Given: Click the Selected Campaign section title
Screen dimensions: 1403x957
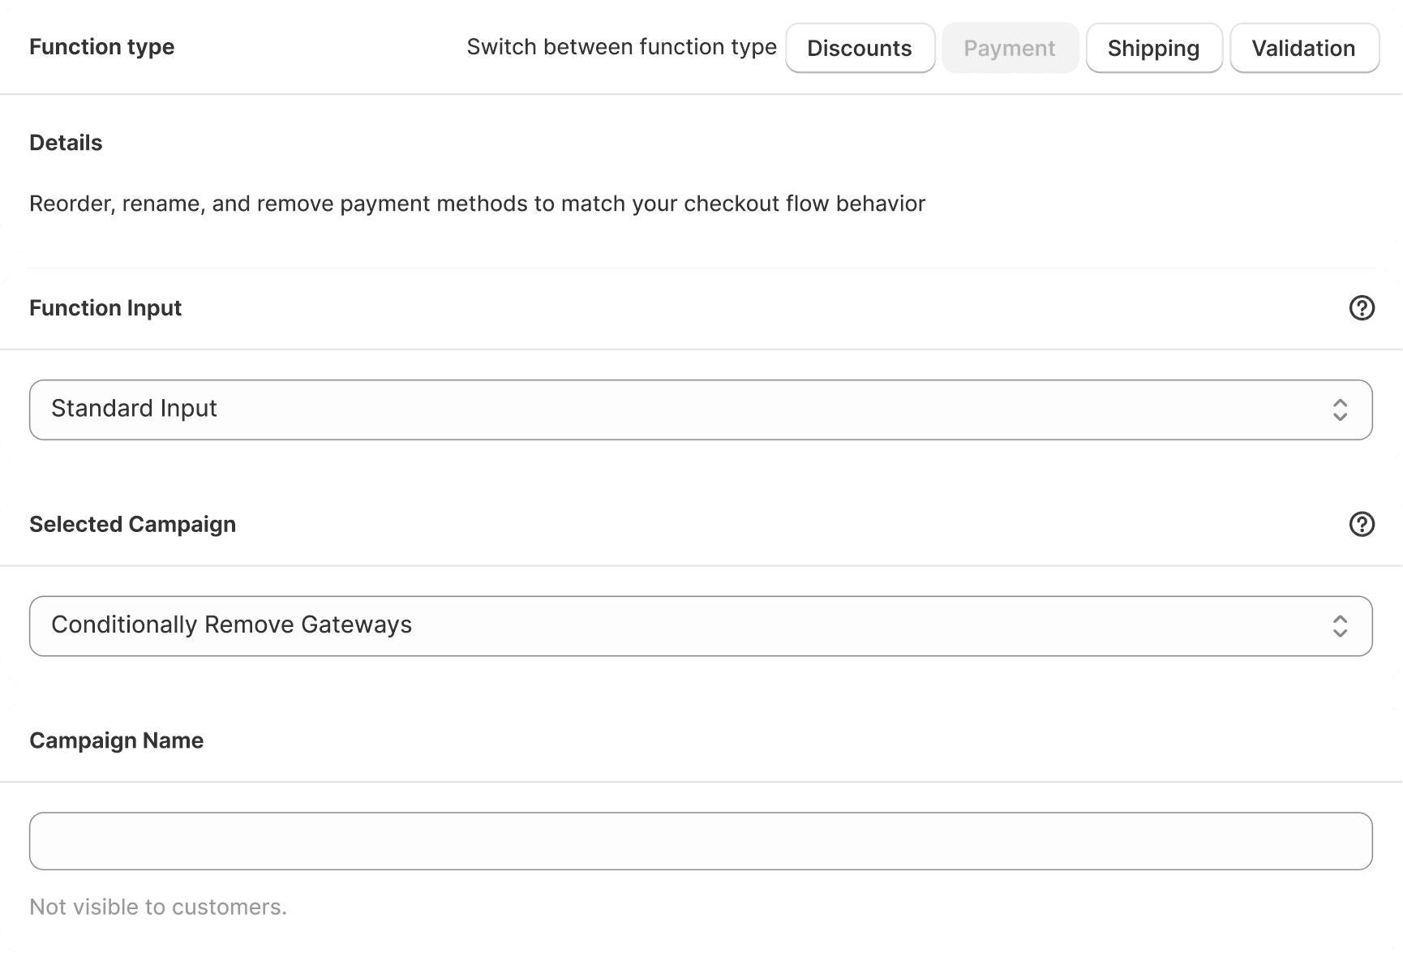Looking at the screenshot, I should (x=132, y=525).
